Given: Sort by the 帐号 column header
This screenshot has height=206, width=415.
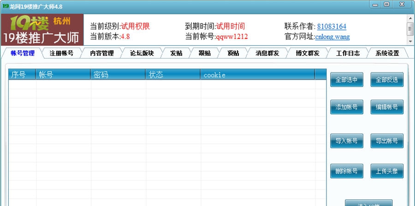Looking at the screenshot, I should (63, 74).
